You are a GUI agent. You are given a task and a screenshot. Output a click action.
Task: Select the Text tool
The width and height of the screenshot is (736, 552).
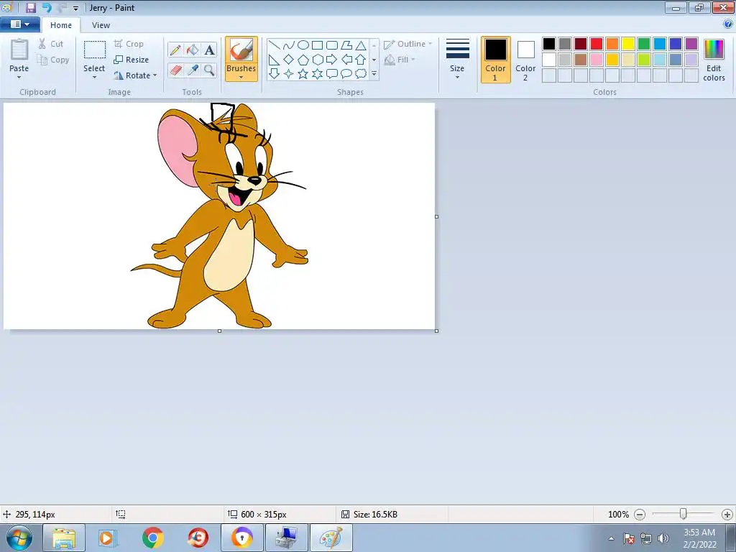click(x=209, y=50)
